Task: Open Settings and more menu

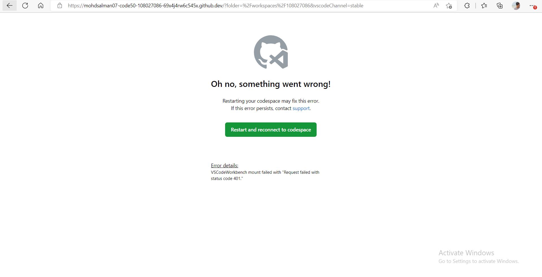Action: click(x=532, y=6)
